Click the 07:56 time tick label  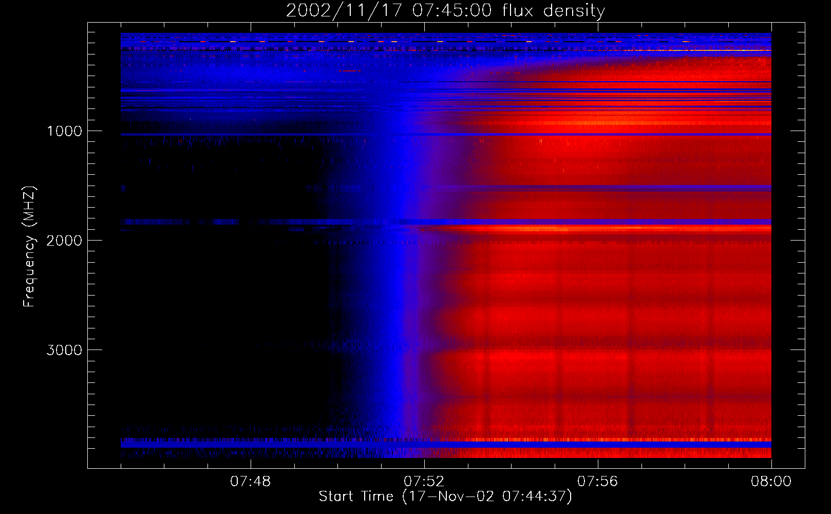(x=597, y=482)
